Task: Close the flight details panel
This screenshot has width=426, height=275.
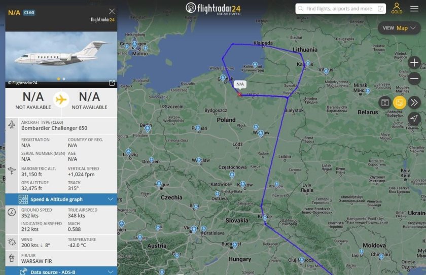Action: (x=112, y=11)
